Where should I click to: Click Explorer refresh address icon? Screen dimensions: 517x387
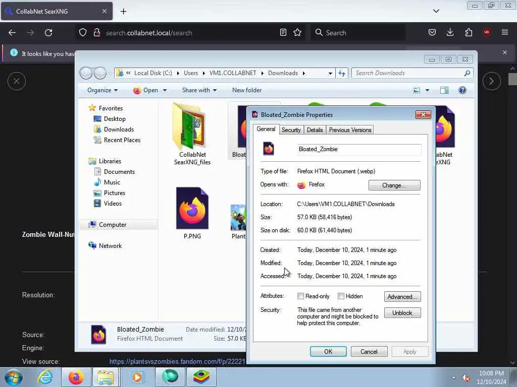click(342, 73)
